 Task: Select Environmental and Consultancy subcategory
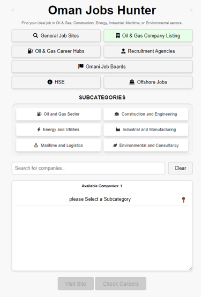click(x=146, y=145)
